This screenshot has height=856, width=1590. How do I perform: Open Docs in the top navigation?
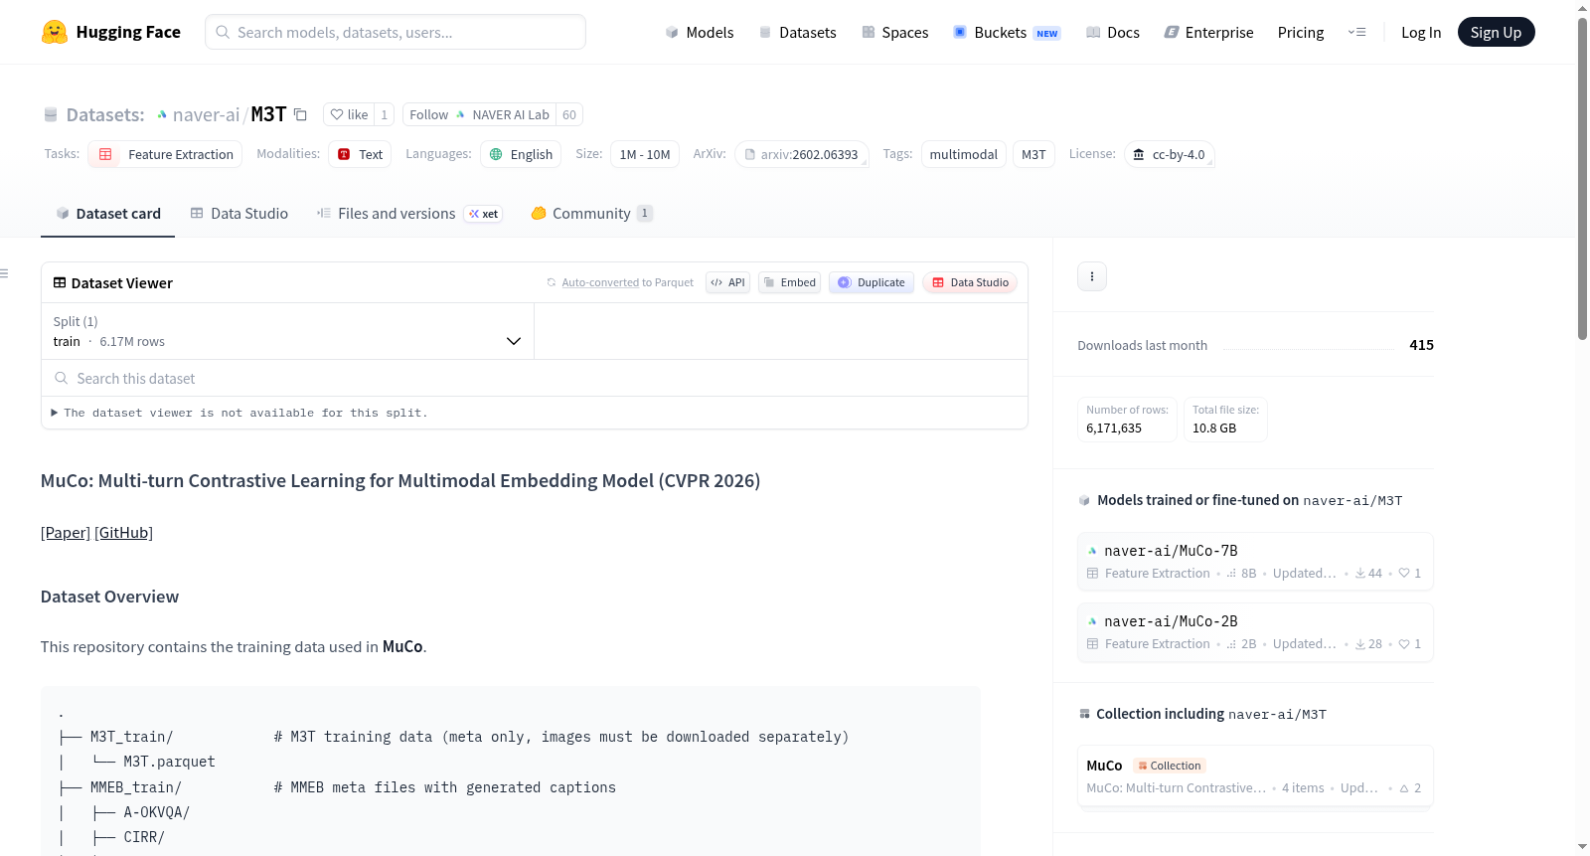[x=1113, y=32]
